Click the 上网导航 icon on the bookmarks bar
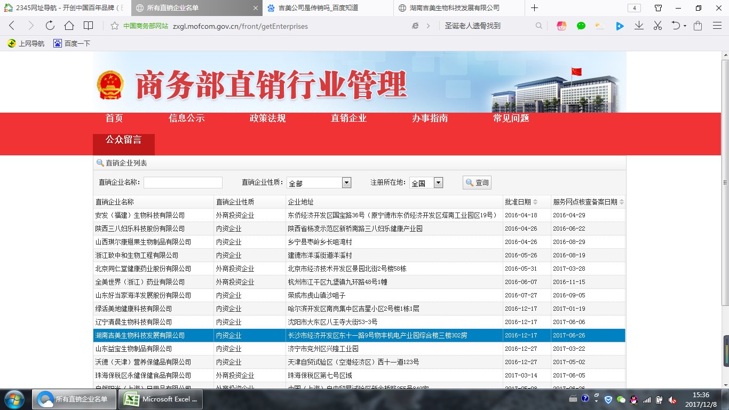Screen dimensions: 729x410 coord(26,44)
